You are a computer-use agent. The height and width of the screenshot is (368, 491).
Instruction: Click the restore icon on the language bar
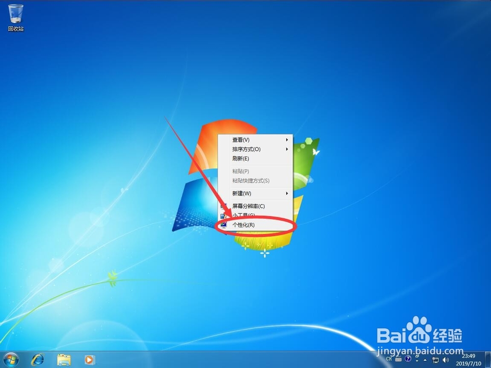tap(417, 356)
